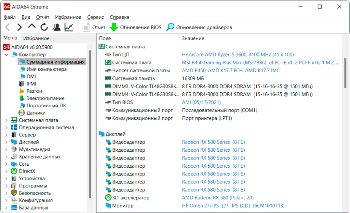Screen dimensions: 350x213
Task: Switch to the Избранное tab
Action: pos(36,38)
